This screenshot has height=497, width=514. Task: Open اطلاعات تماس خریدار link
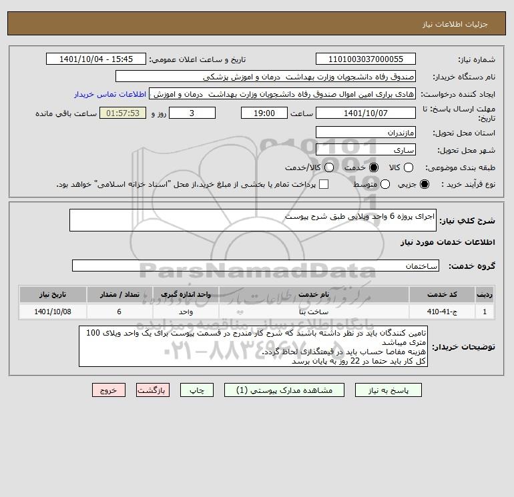click(110, 94)
